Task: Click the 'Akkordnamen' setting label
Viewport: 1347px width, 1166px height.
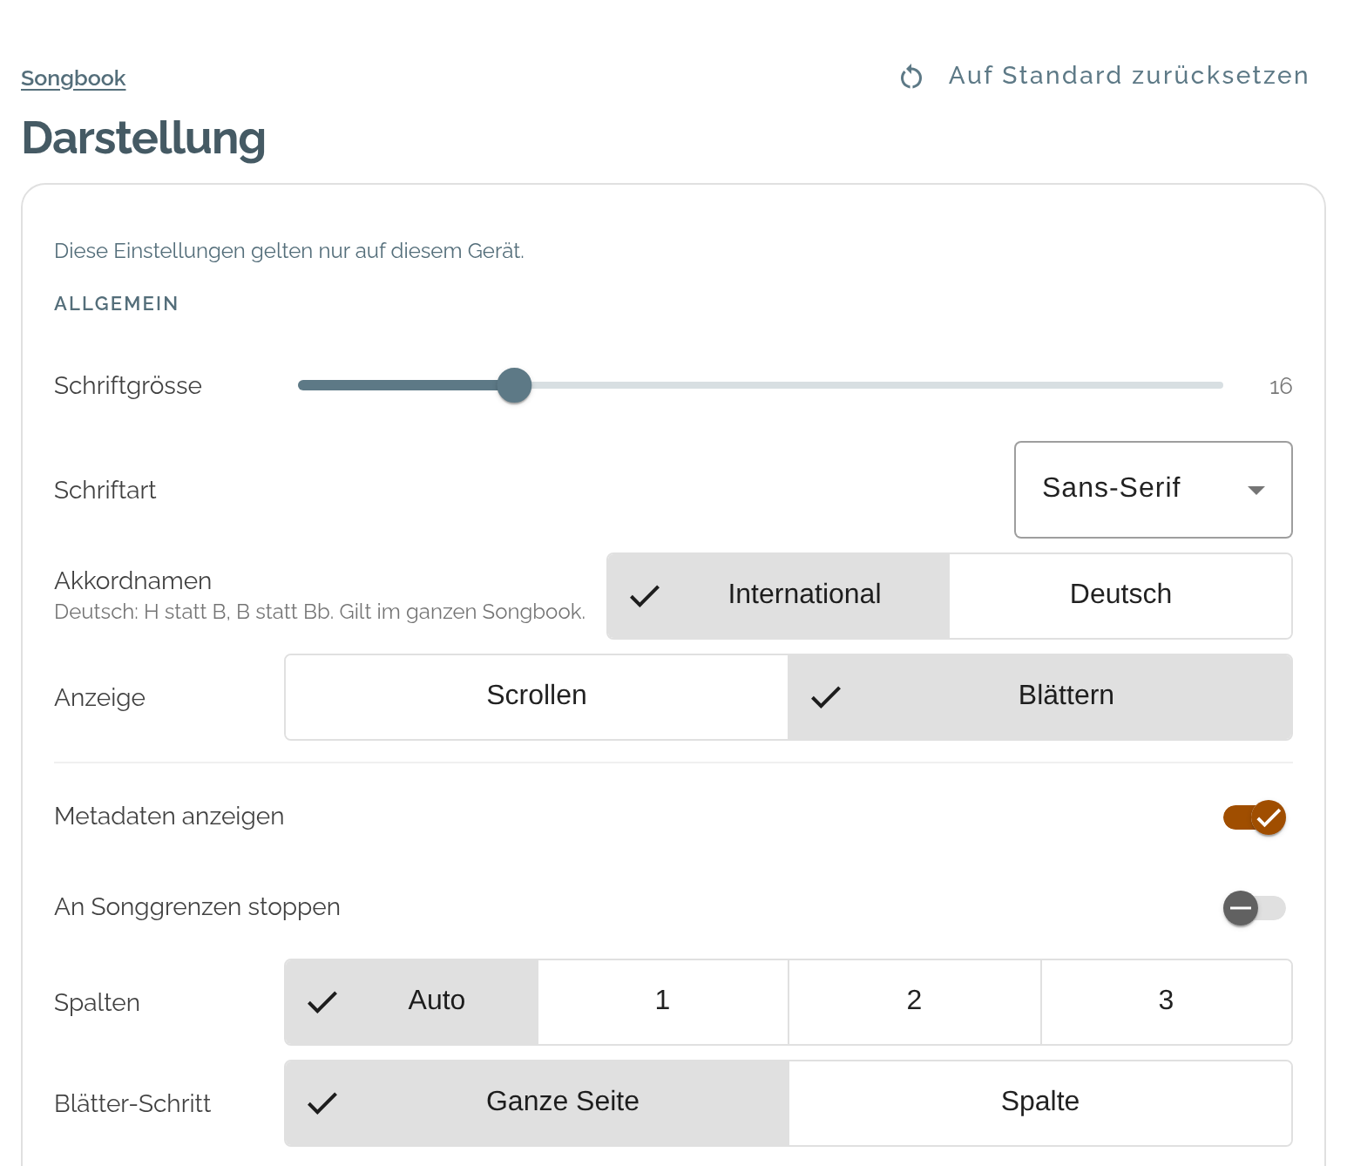Action: (133, 580)
